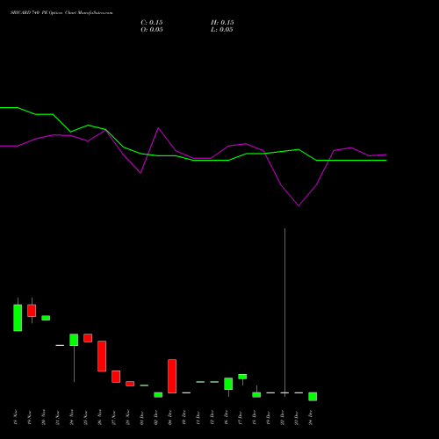Click the 11 Dec date label
This screenshot has height=439, width=439.
198,417
